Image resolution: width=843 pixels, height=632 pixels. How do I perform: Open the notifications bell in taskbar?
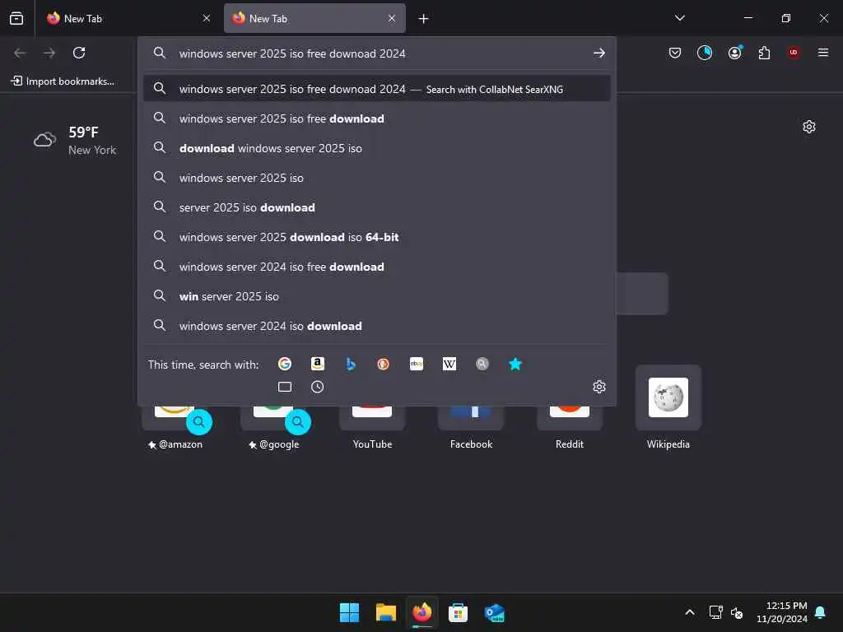(821, 612)
